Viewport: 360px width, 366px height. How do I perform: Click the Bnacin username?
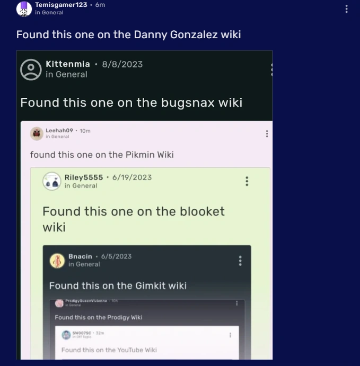(x=80, y=256)
